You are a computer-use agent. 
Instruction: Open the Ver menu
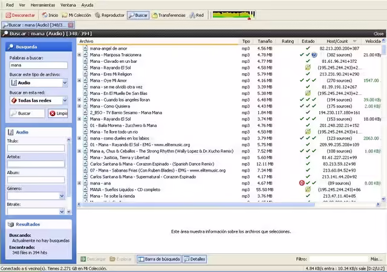point(22,5)
